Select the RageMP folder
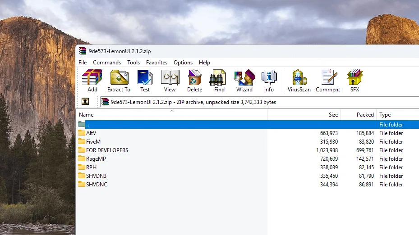The width and height of the screenshot is (419, 235). [x=96, y=159]
